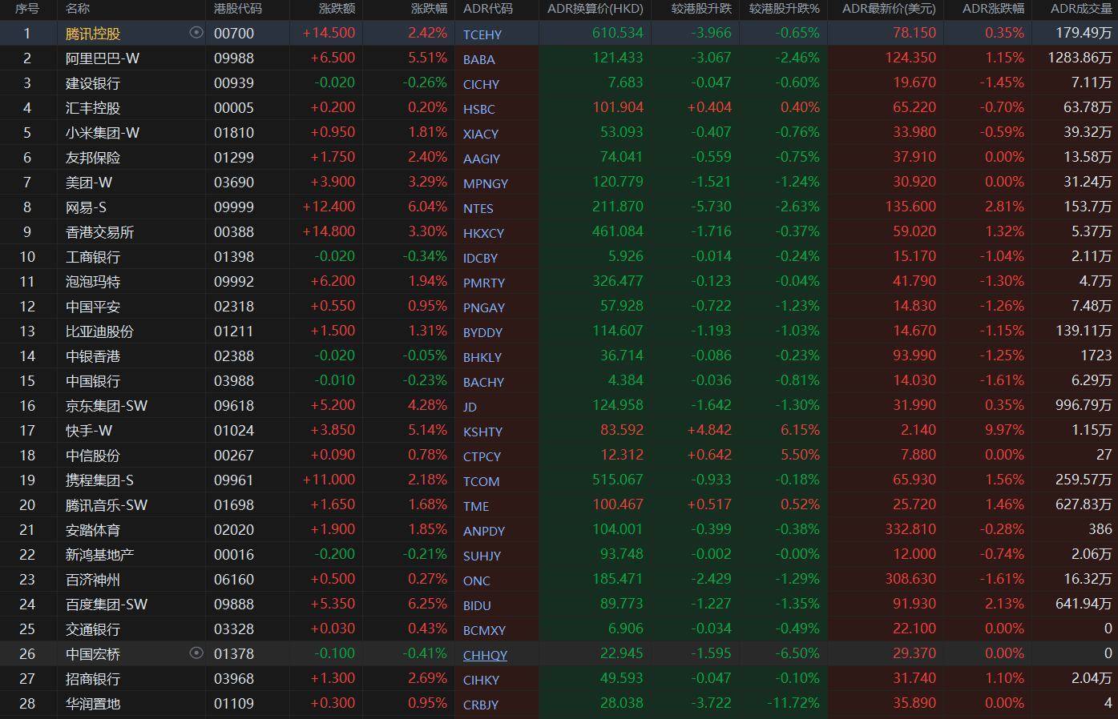
Task: Select the 安踏体育 row name
Action: click(x=93, y=530)
